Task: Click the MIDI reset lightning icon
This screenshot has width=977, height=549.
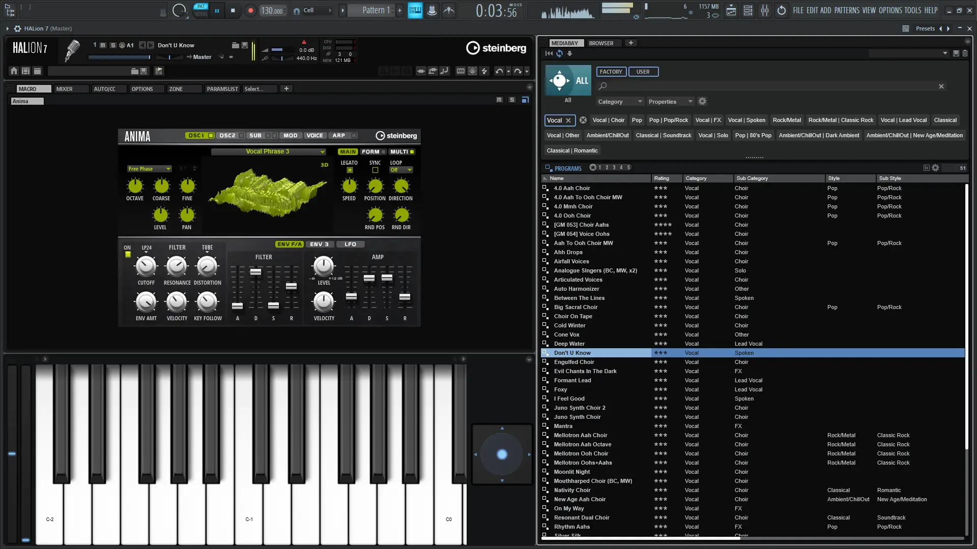Action: click(x=484, y=71)
